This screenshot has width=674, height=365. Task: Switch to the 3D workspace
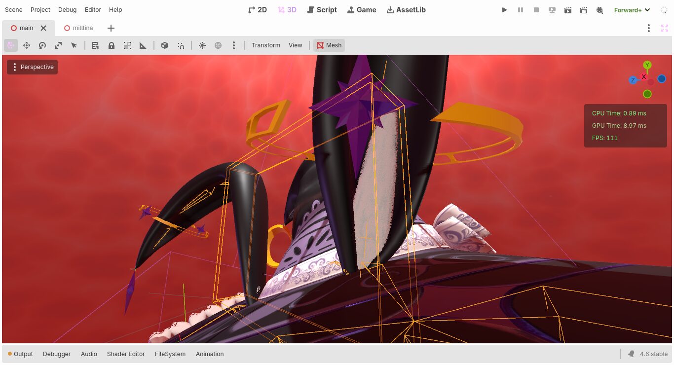click(287, 10)
